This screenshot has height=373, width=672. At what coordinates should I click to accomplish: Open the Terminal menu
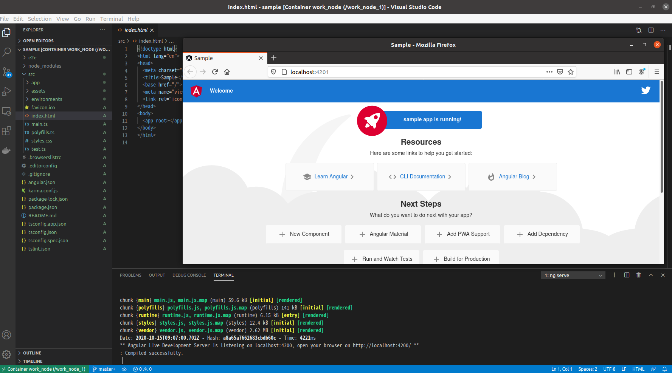tap(112, 19)
